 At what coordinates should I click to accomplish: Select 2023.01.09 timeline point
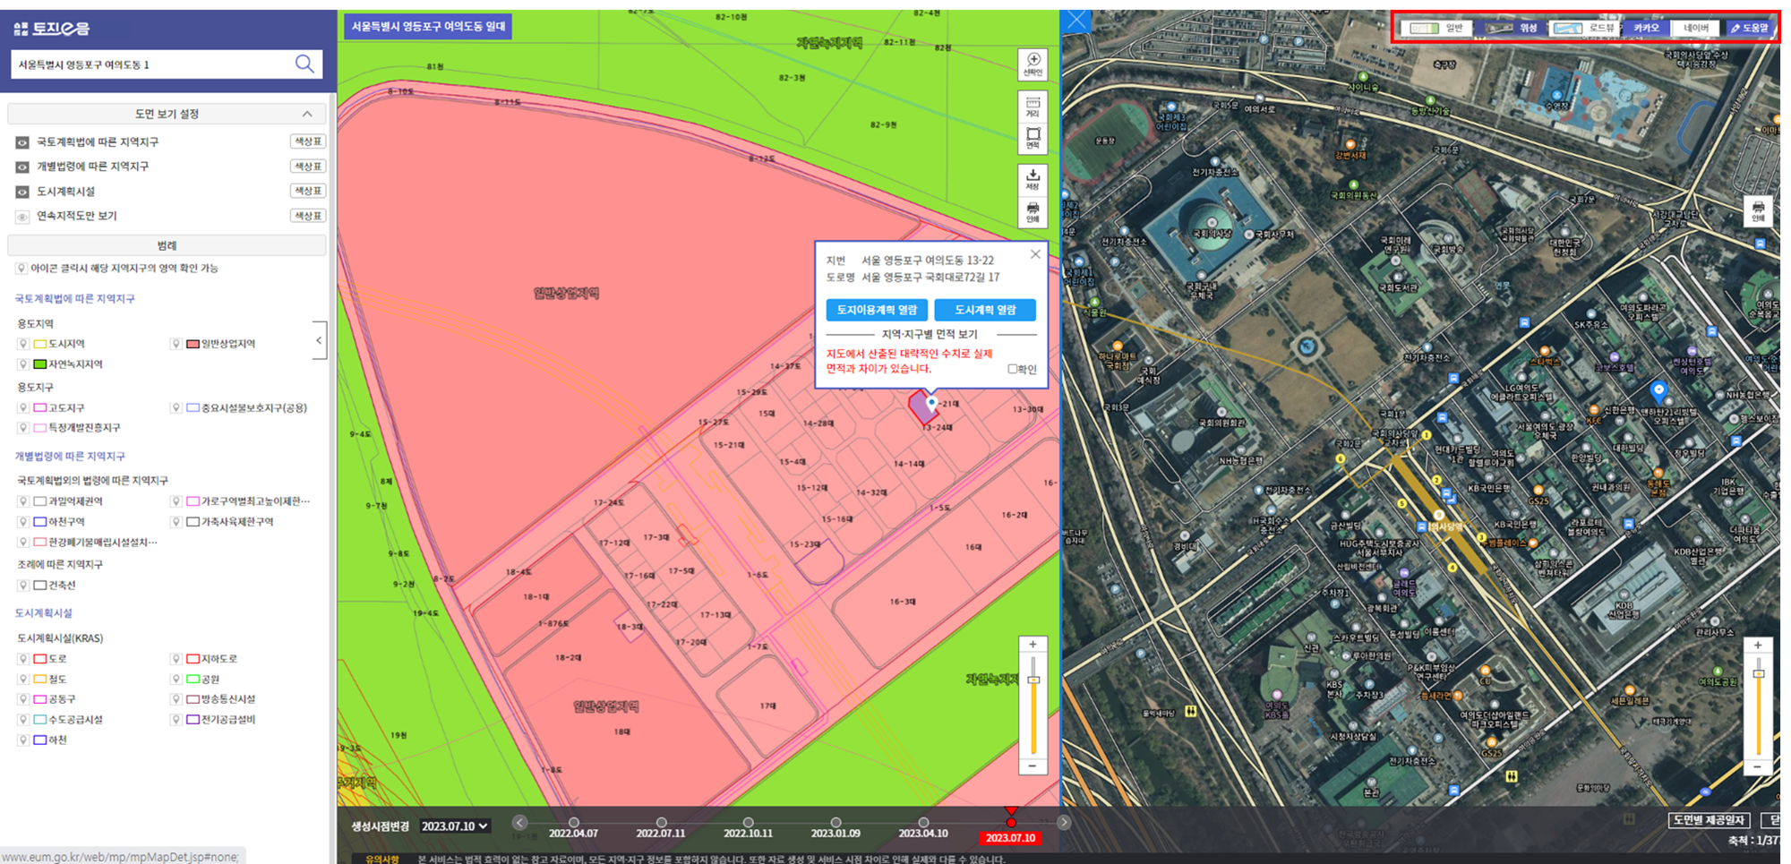[x=836, y=822]
